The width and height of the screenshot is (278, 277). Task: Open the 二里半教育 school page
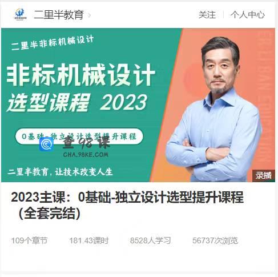[x=59, y=15]
